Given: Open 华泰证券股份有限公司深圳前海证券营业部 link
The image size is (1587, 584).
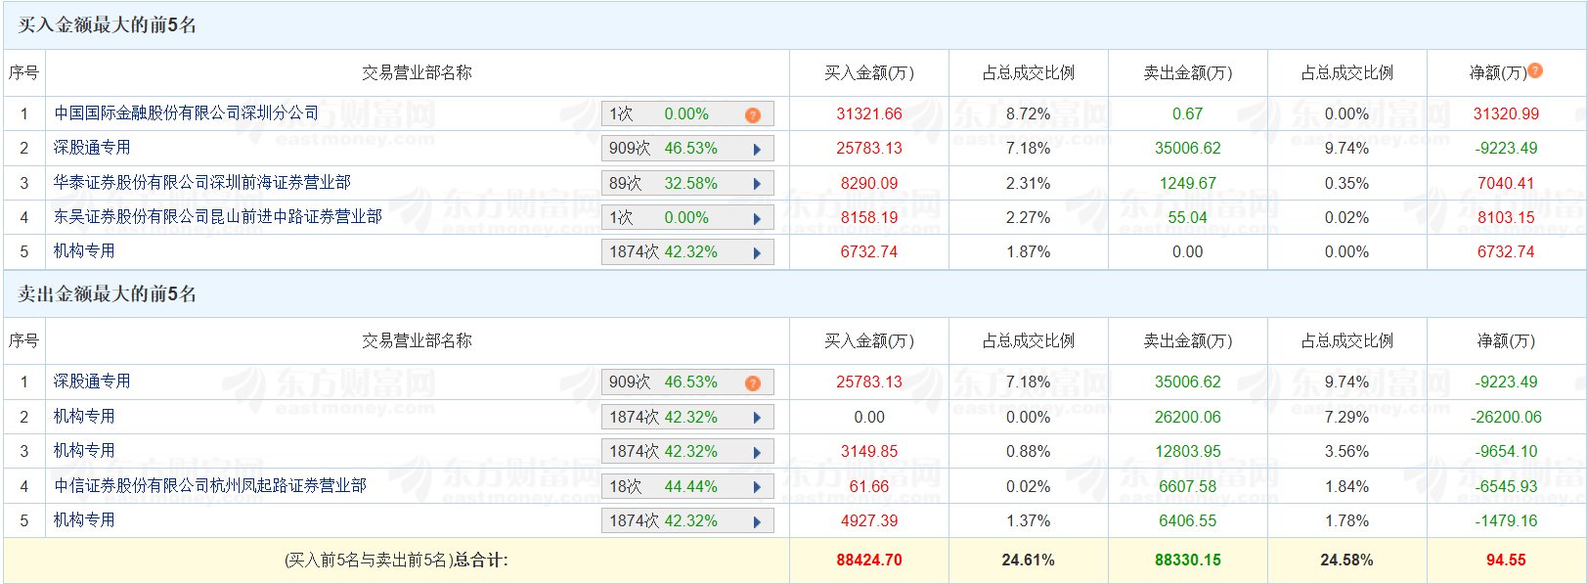Looking at the screenshot, I should pos(201,183).
